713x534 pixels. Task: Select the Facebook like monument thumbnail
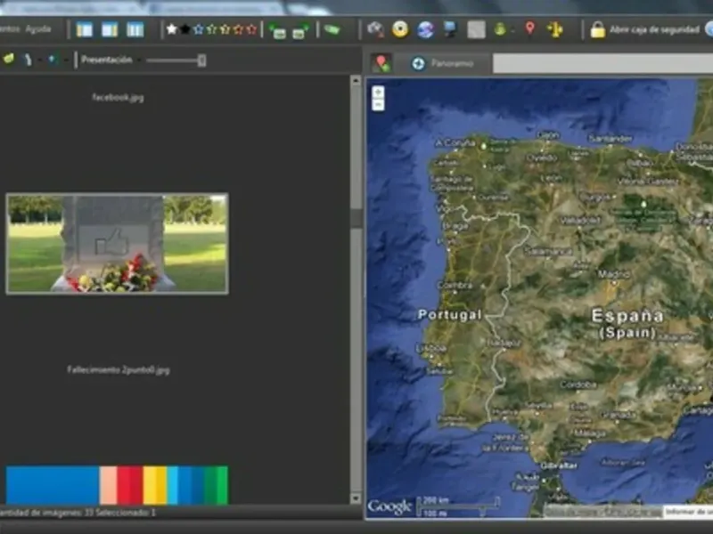coord(118,243)
